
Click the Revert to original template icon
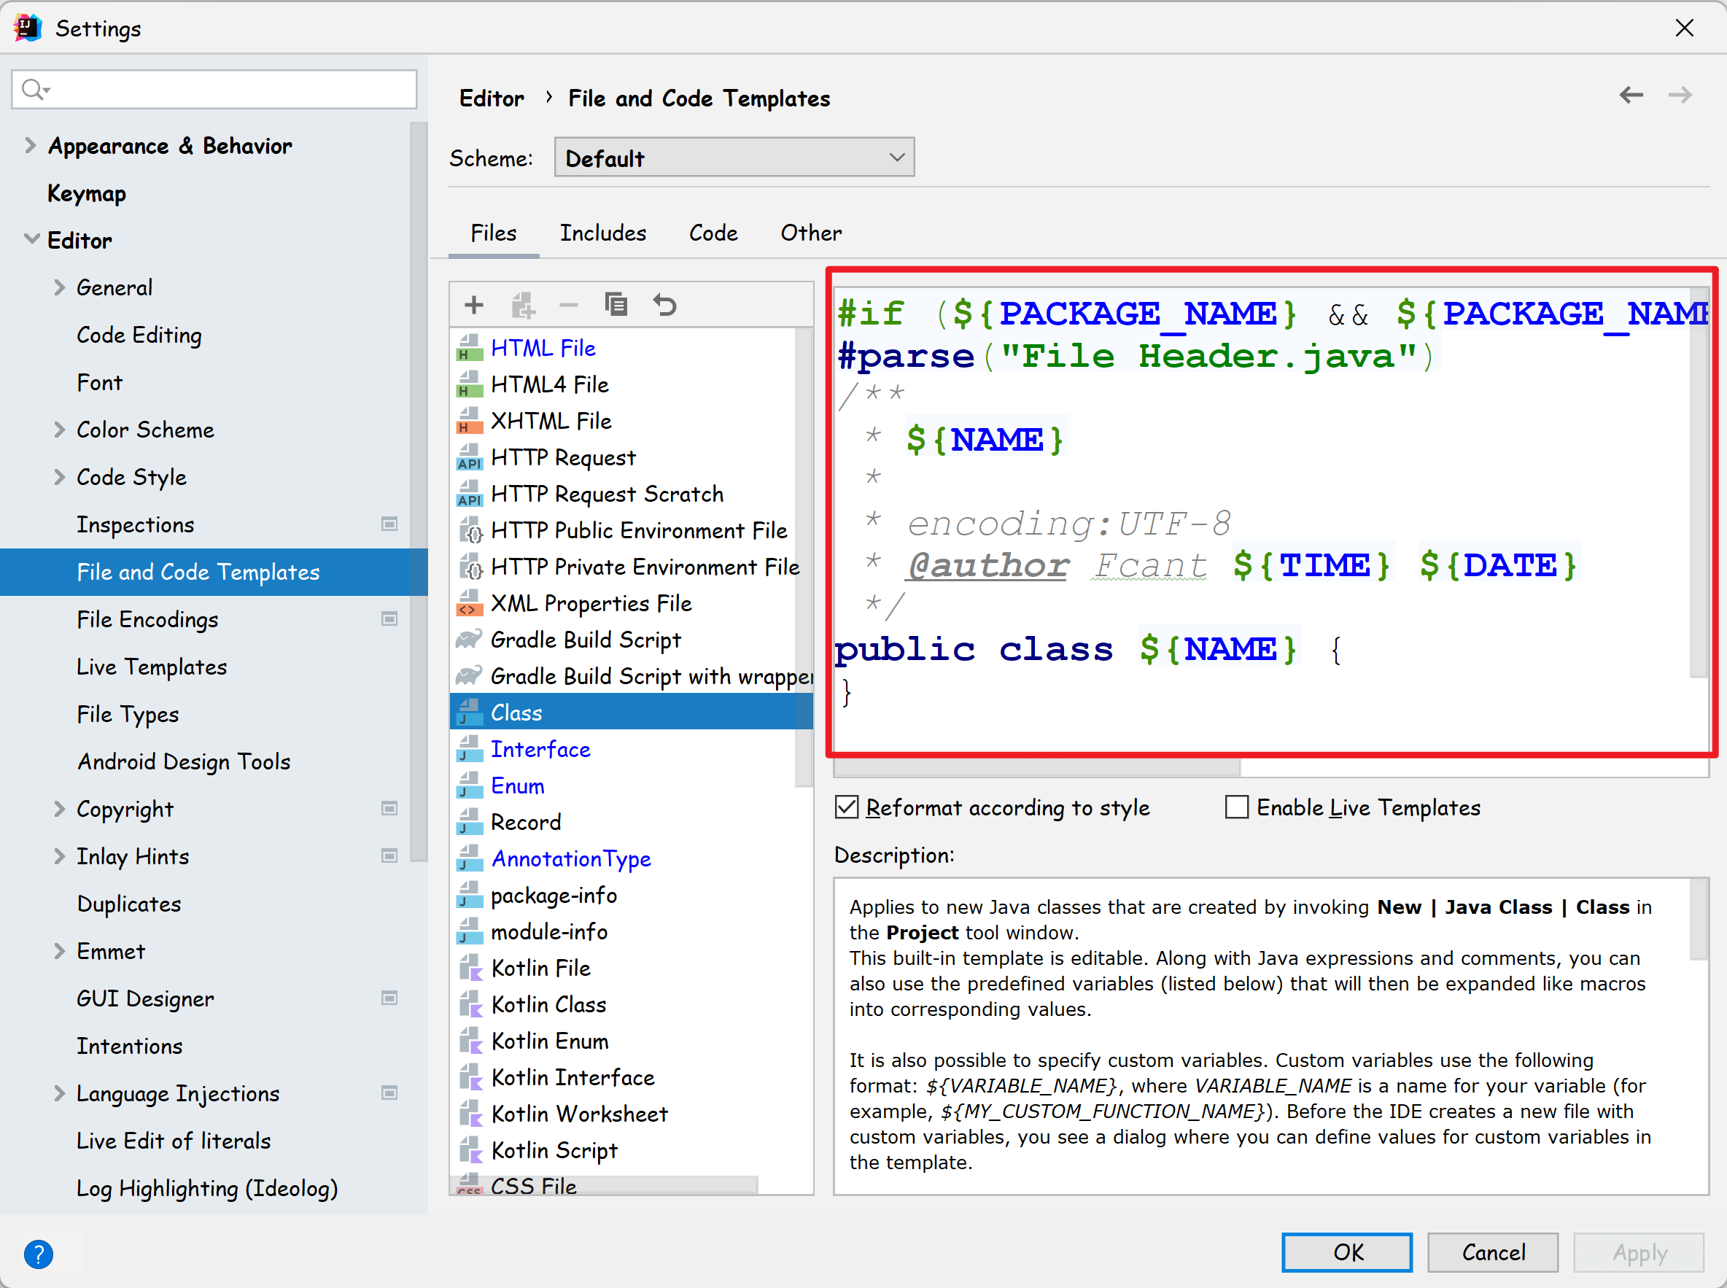coord(664,305)
